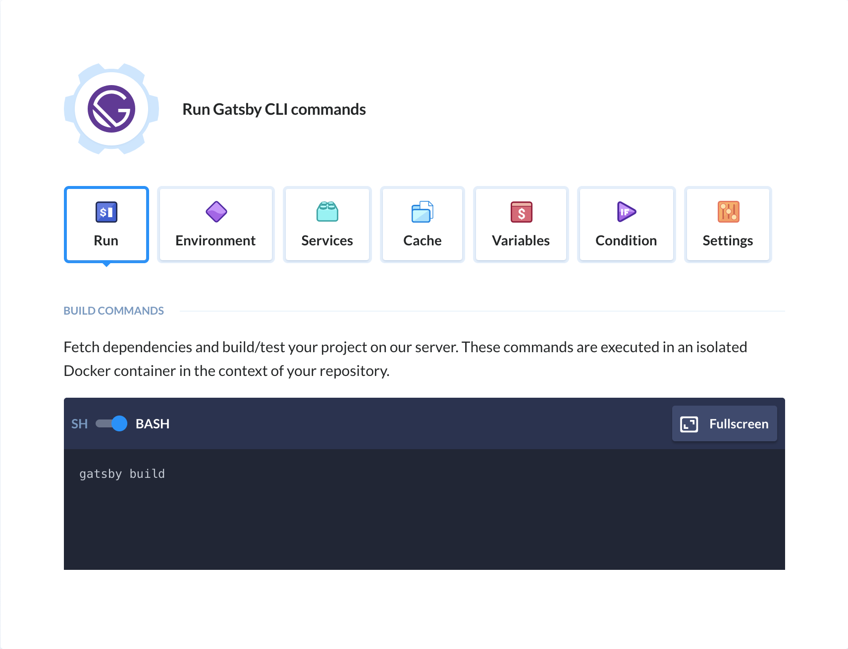The height and width of the screenshot is (649, 848).
Task: Toggle the SH/BASH shell switch
Action: tap(111, 423)
